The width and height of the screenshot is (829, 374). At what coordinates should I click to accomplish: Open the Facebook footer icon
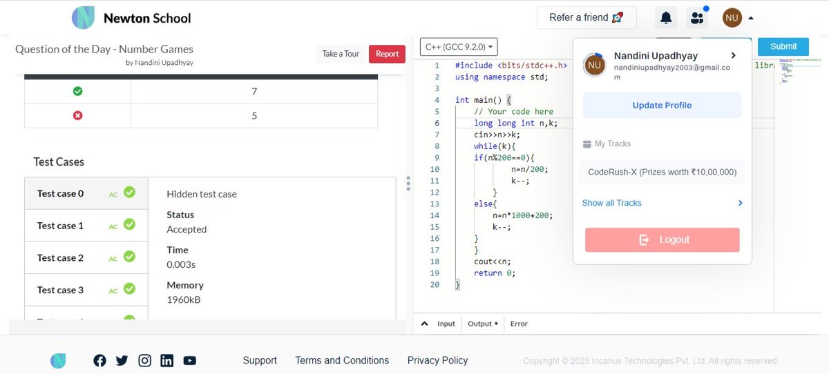click(x=99, y=360)
